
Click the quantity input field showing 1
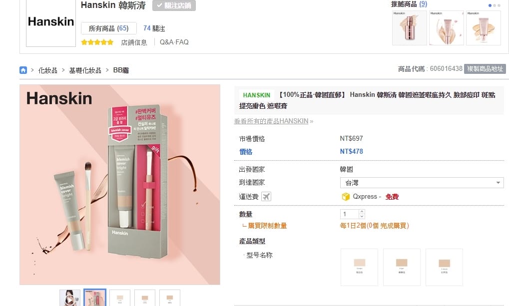[349, 214]
